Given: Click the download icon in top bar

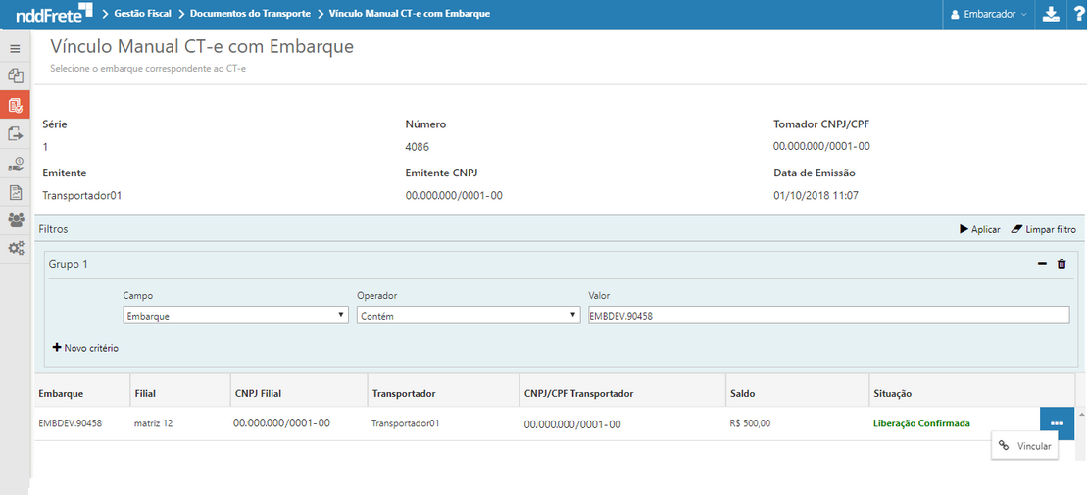Looking at the screenshot, I should [x=1051, y=14].
